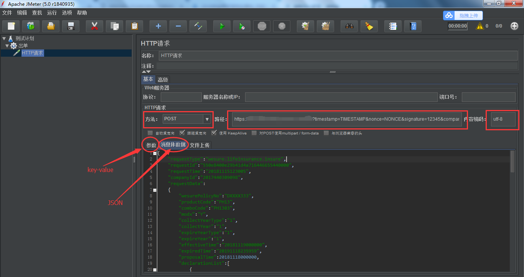Toggle 对POST使用multipart / form-data checkbox
Viewport: 524px width, 277px height.
(x=254, y=133)
